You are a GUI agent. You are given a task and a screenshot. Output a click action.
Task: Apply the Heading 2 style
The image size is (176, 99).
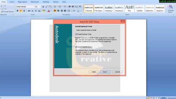click(x=119, y=9)
